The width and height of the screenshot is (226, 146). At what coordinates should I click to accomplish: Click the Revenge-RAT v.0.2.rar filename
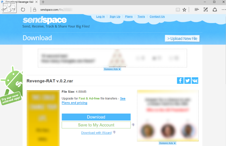click(50, 81)
